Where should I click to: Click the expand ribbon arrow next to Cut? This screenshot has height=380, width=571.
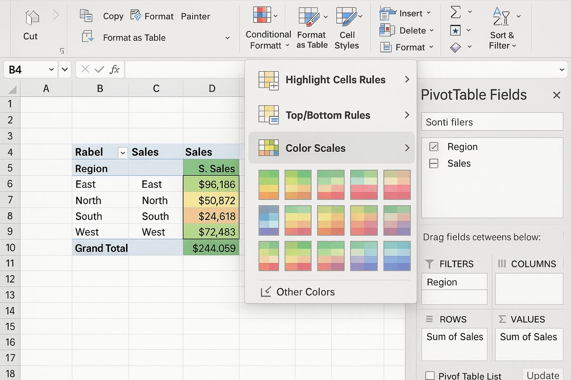point(56,15)
